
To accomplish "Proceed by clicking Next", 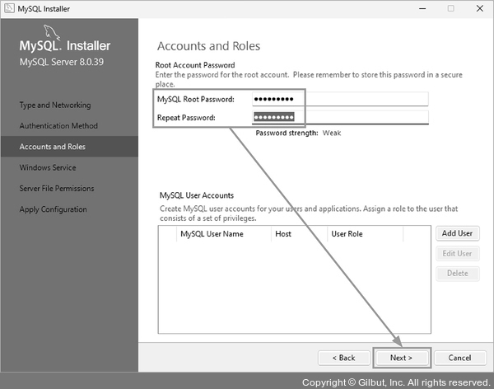I will (x=400, y=358).
